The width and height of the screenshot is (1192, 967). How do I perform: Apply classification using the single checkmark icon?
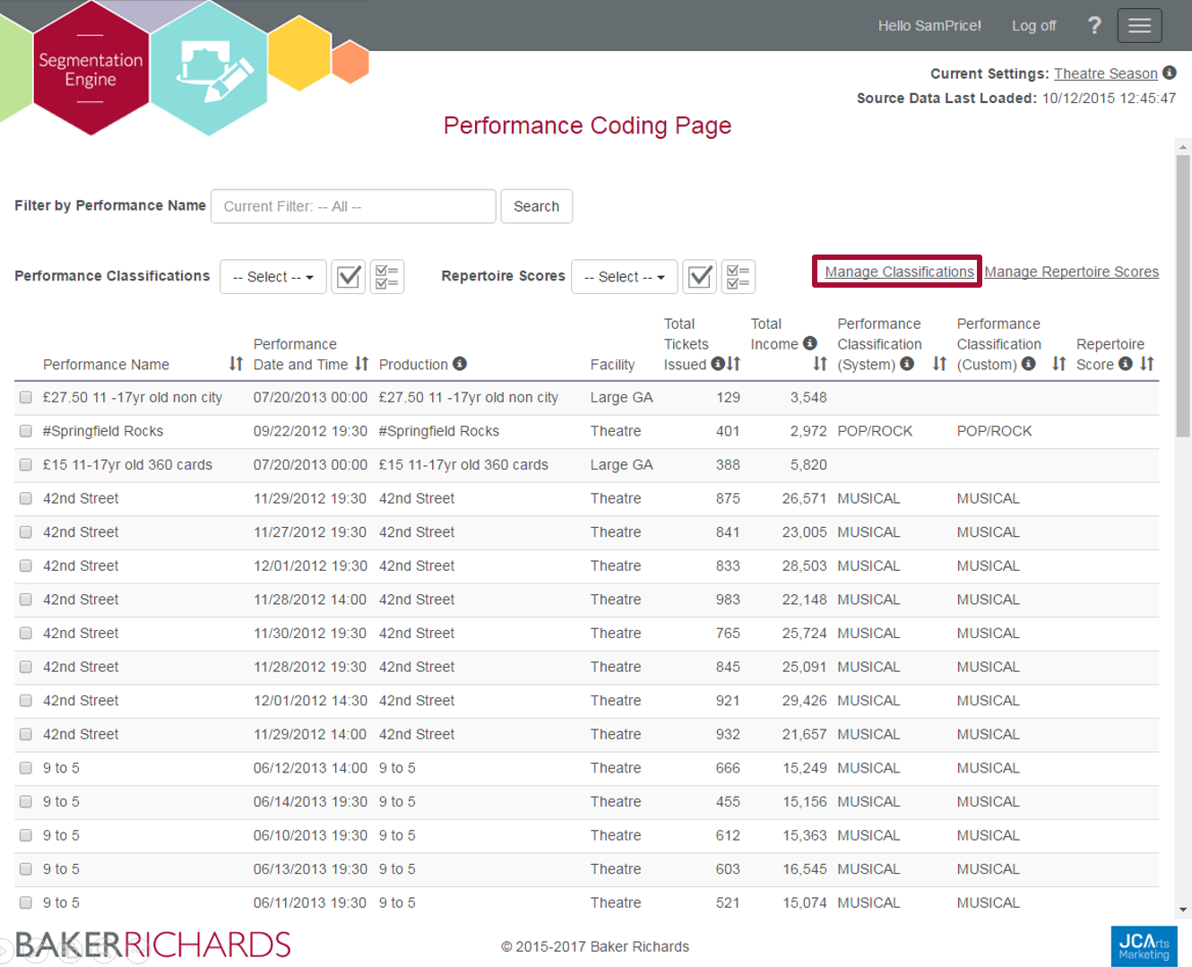click(x=349, y=277)
